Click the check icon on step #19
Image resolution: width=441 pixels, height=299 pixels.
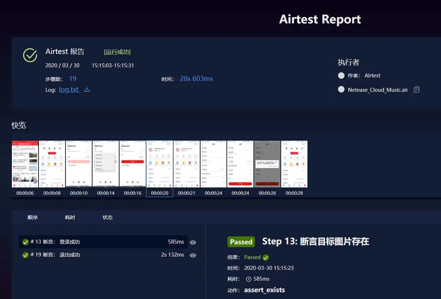coord(26,255)
